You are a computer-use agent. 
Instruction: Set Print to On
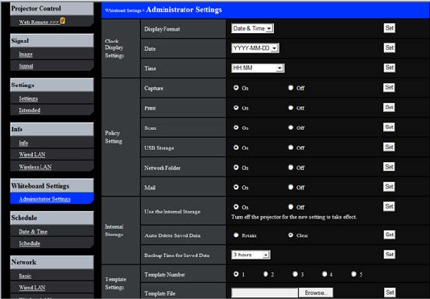coord(236,108)
